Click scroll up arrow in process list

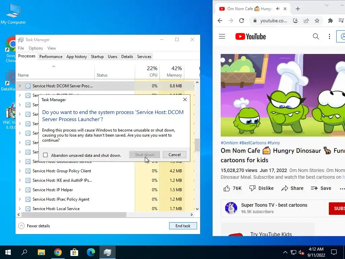tap(197, 82)
